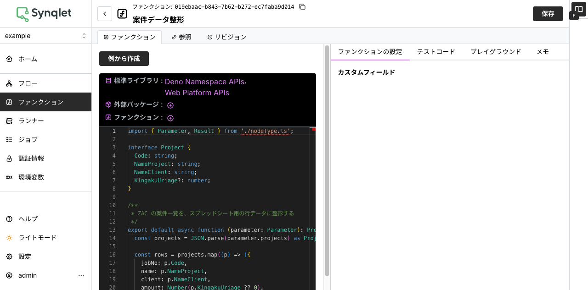
Task: Click 例から作成 button
Action: (x=124, y=59)
